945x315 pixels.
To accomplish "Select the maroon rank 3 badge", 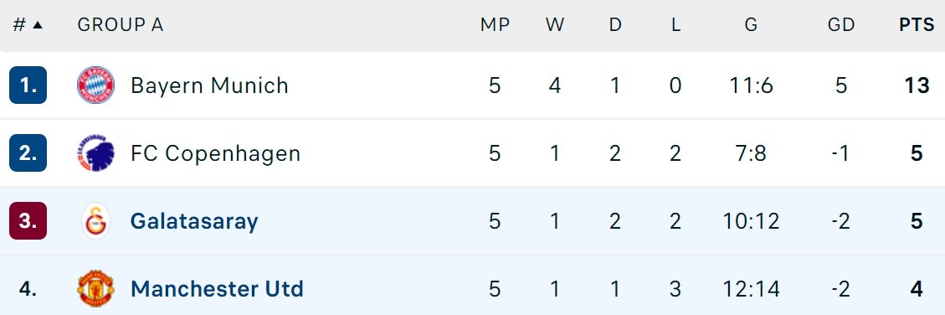I will [28, 221].
